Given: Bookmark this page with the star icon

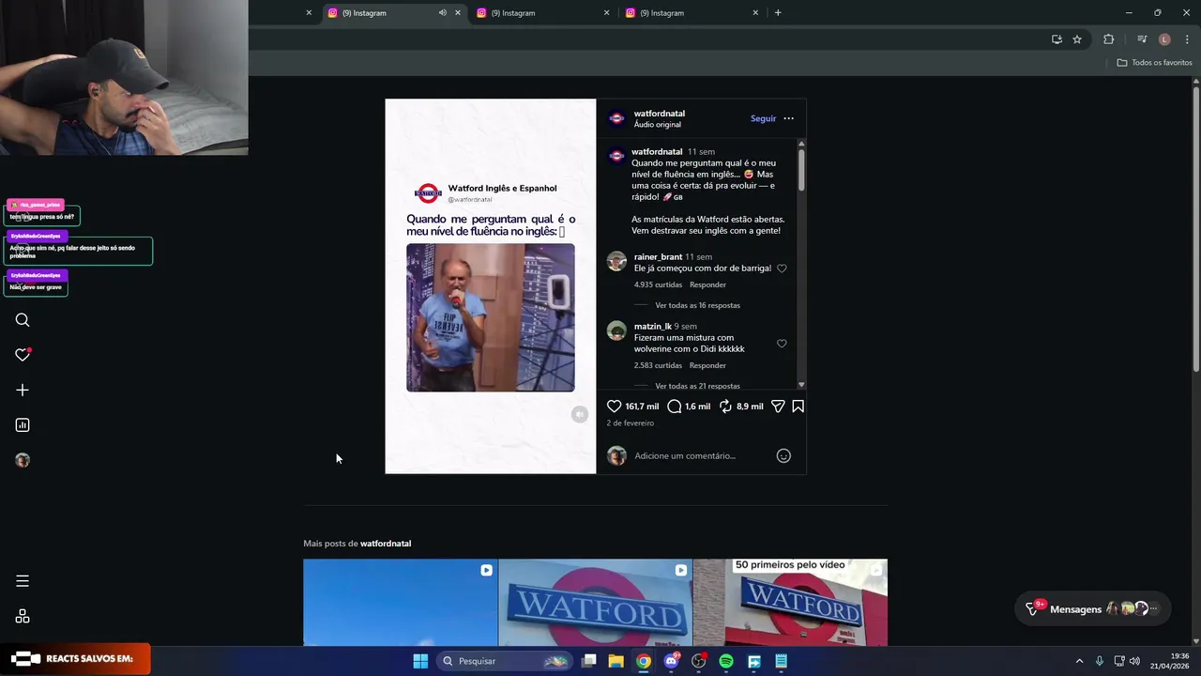Looking at the screenshot, I should coord(1077,39).
